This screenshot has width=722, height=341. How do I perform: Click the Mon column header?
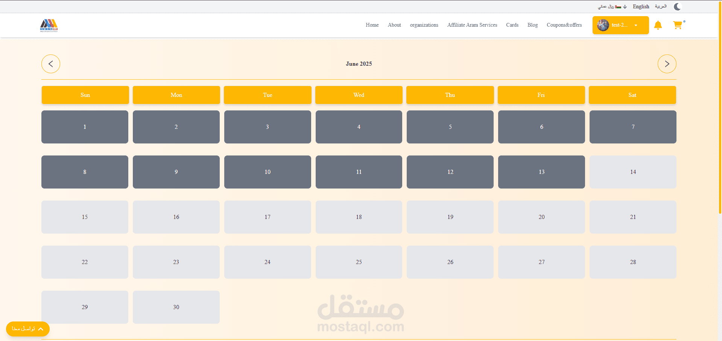[176, 95]
